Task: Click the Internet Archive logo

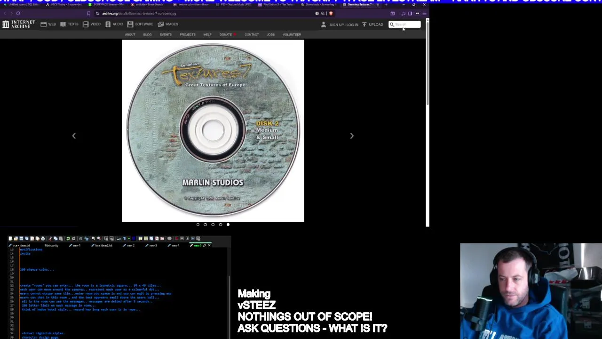Action: click(x=18, y=24)
